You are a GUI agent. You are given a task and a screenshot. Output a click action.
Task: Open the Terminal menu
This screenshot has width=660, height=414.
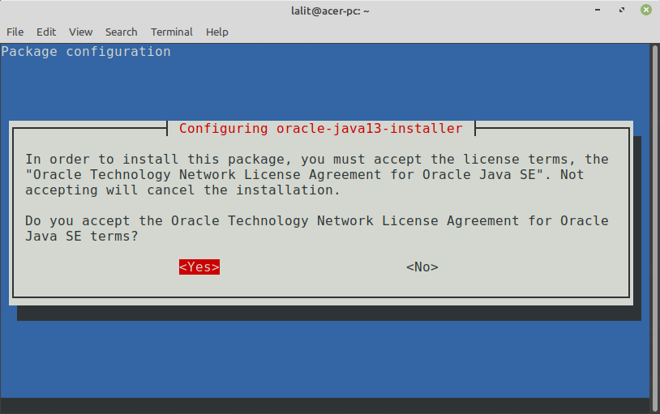(172, 32)
